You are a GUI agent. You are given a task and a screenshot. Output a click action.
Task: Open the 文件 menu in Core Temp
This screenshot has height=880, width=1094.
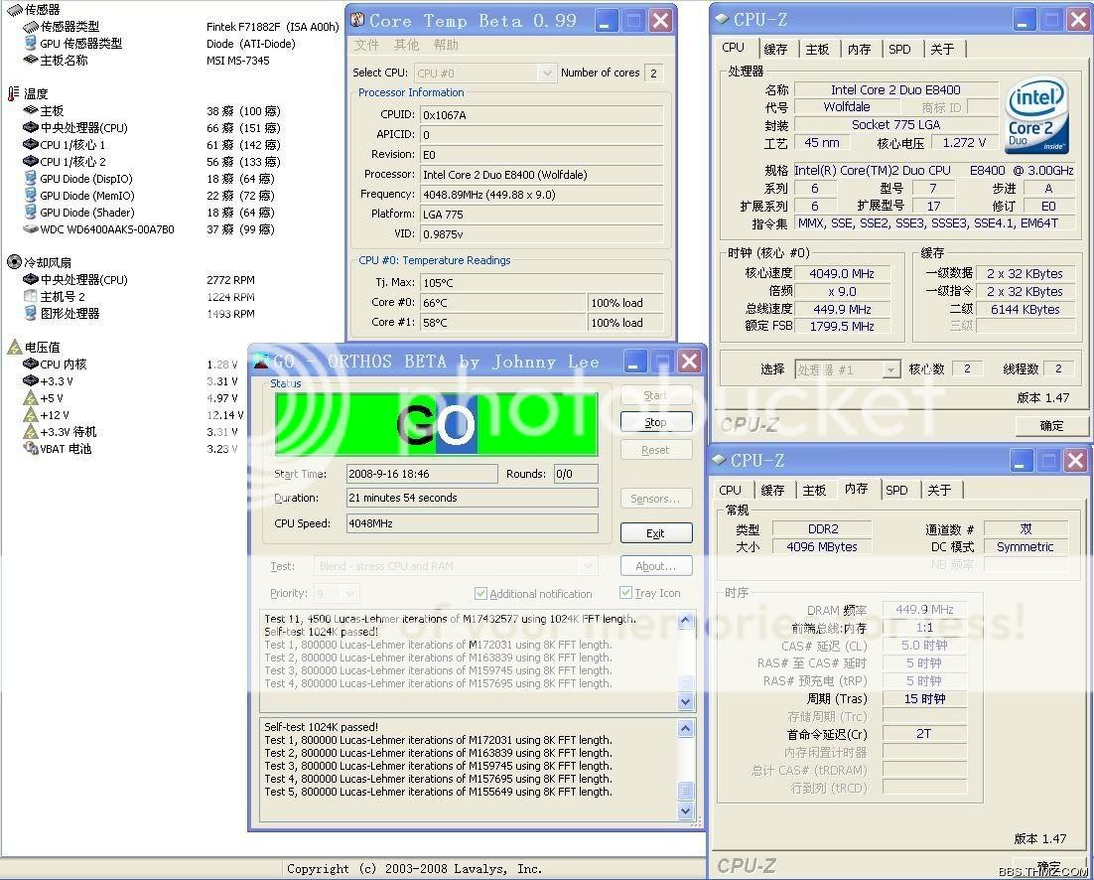[366, 45]
